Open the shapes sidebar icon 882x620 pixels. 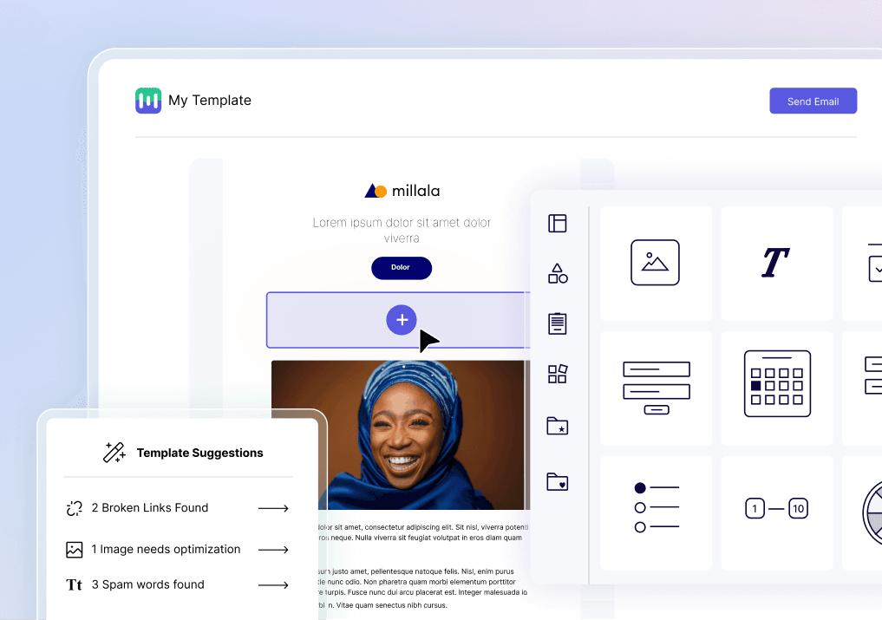(558, 273)
